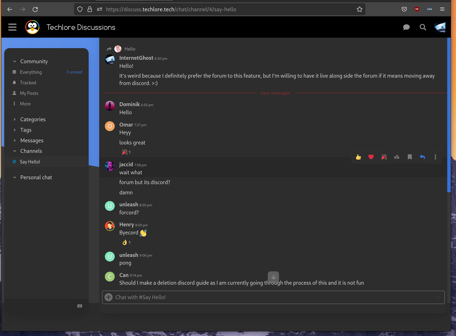
Task: Open the site permissions icon in address bar
Action: tap(100, 9)
